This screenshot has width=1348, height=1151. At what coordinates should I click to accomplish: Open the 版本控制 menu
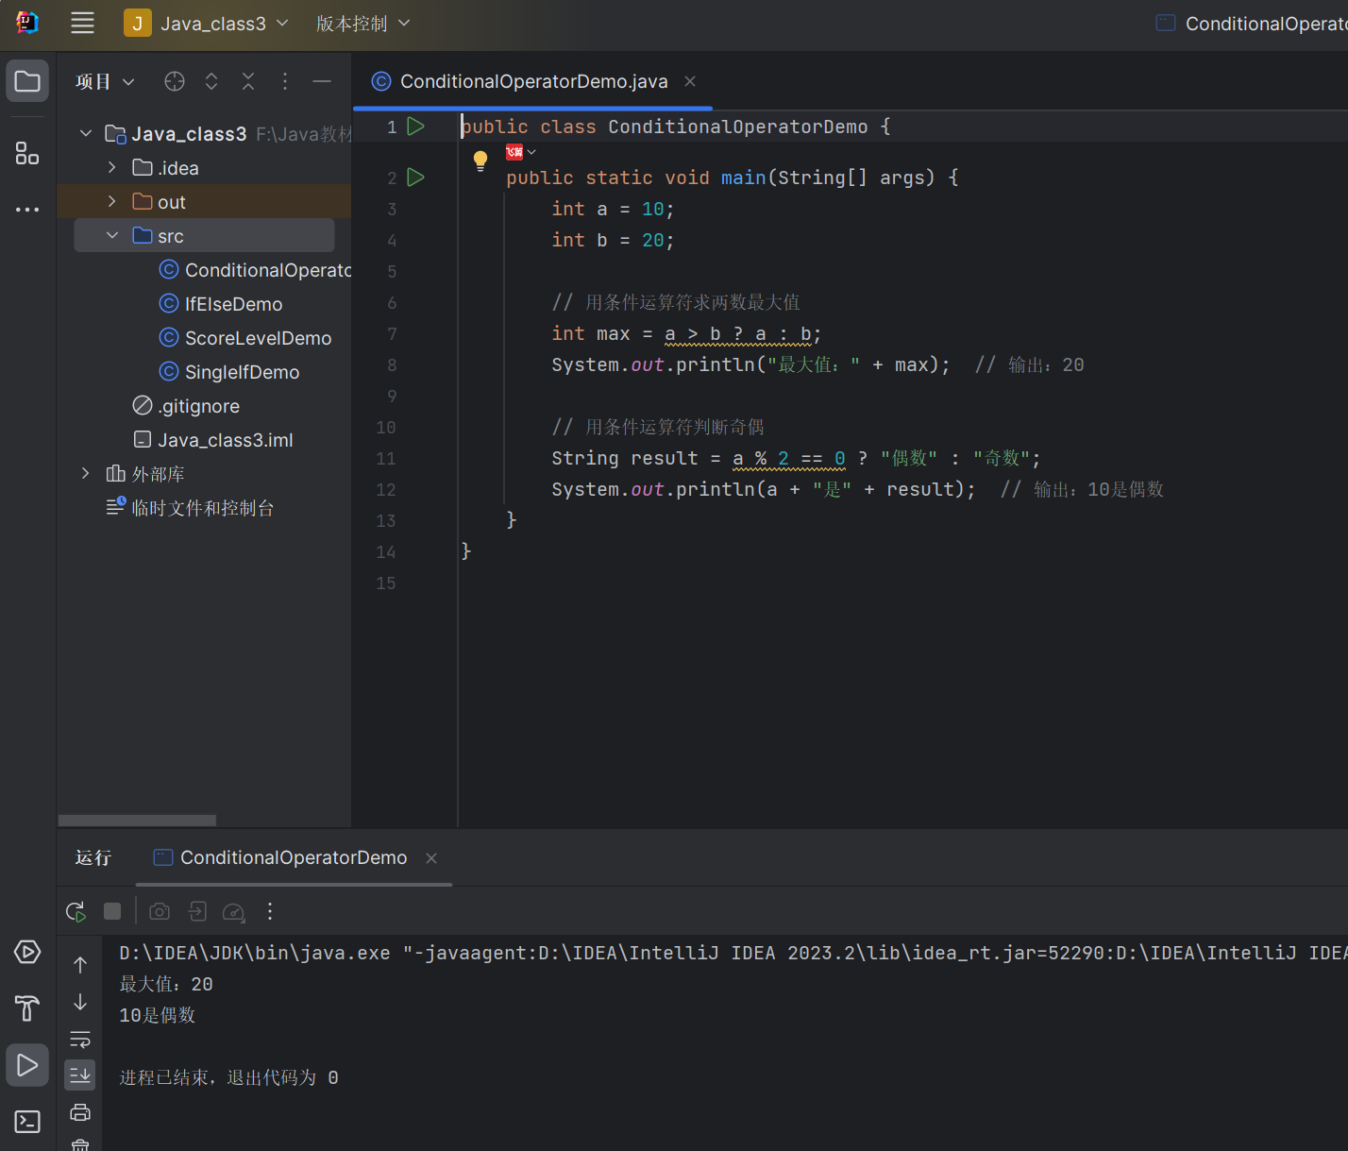tap(362, 24)
